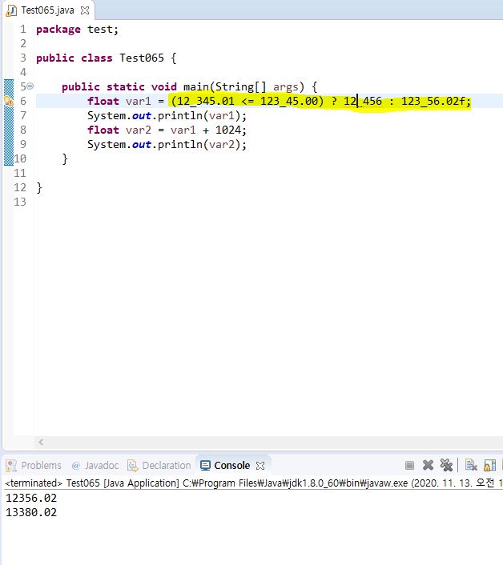The width and height of the screenshot is (503, 565).
Task: Close the Console view tab
Action: tap(260, 466)
